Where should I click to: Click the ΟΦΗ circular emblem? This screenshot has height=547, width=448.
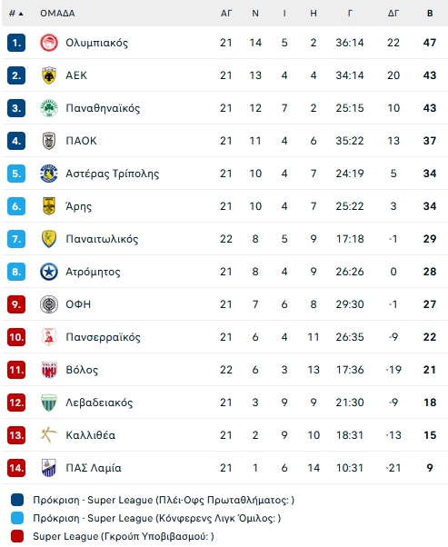49,304
